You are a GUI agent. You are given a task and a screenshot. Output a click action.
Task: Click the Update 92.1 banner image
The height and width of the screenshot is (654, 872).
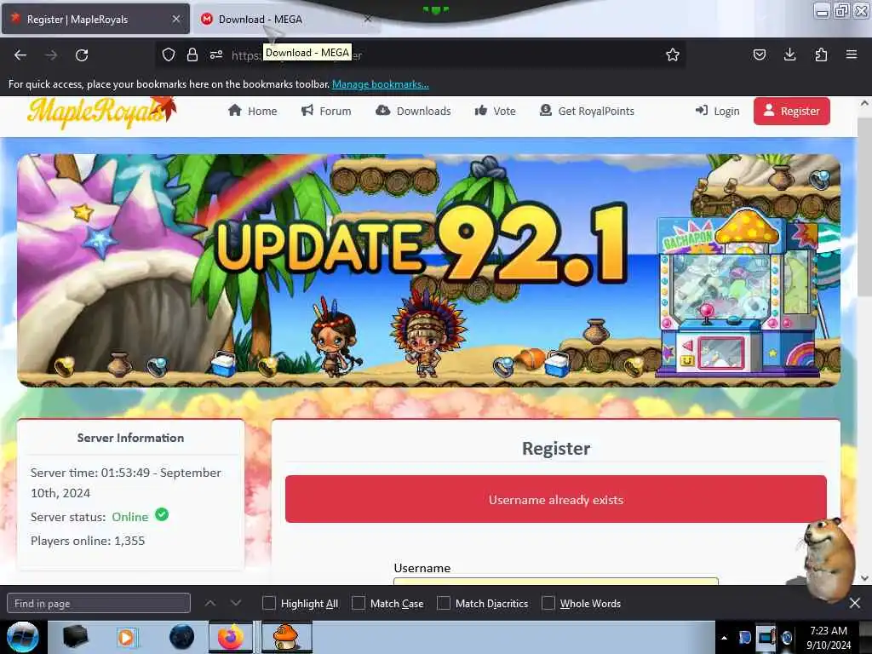coord(428,270)
